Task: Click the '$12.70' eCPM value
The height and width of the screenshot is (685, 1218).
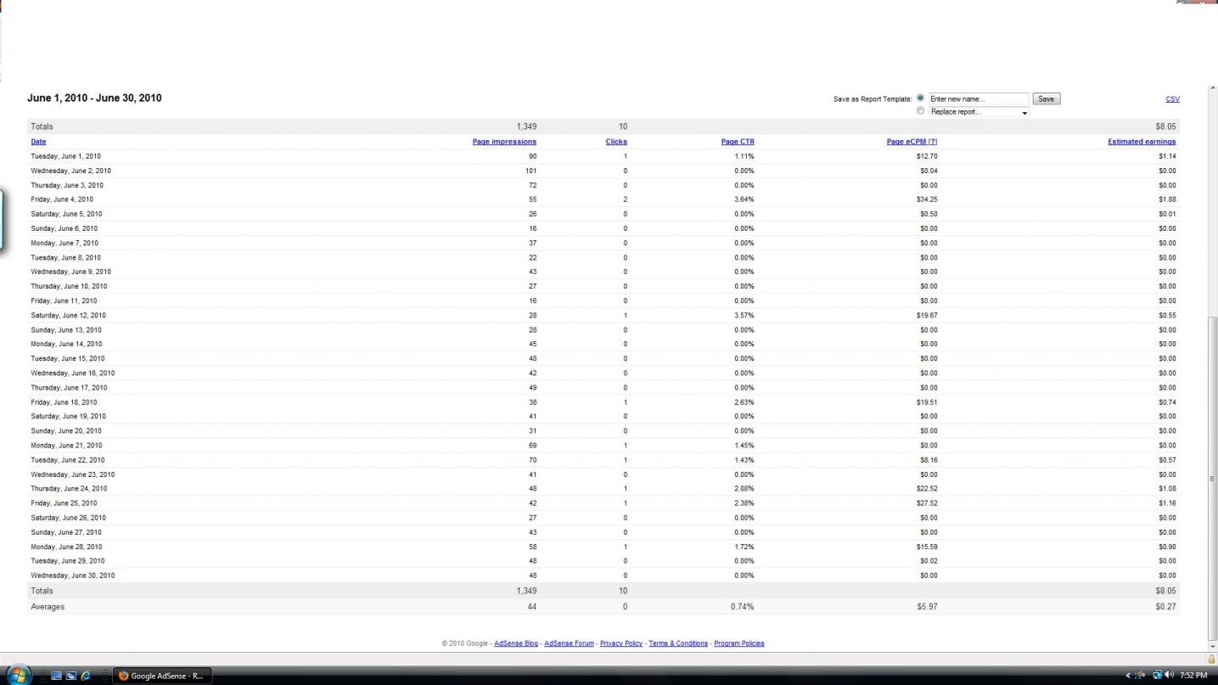Action: pos(927,156)
